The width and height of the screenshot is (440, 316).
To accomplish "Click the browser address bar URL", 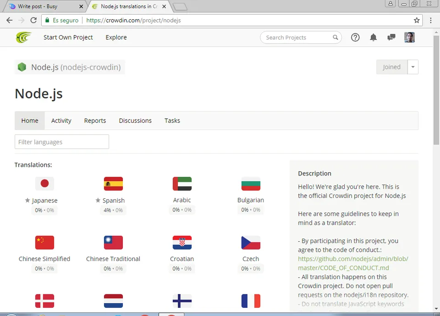I will coord(133,20).
